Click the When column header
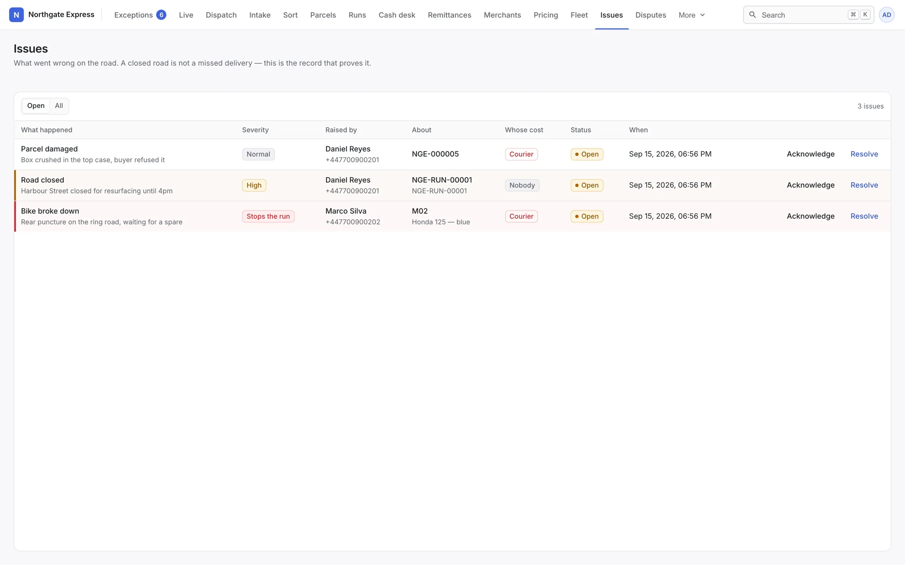This screenshot has height=565, width=905. (638, 130)
